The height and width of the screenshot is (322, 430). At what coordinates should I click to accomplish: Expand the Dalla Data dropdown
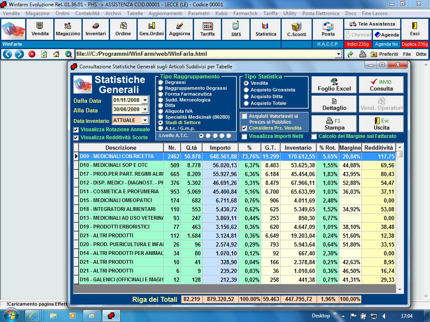[145, 100]
